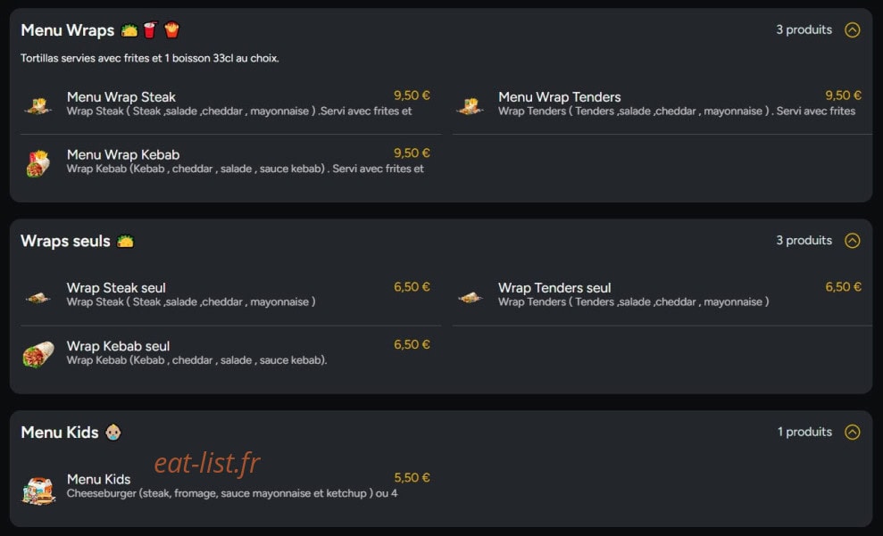This screenshot has width=883, height=536.
Task: Click the Menu Wrap Steak product image
Action: [x=38, y=105]
